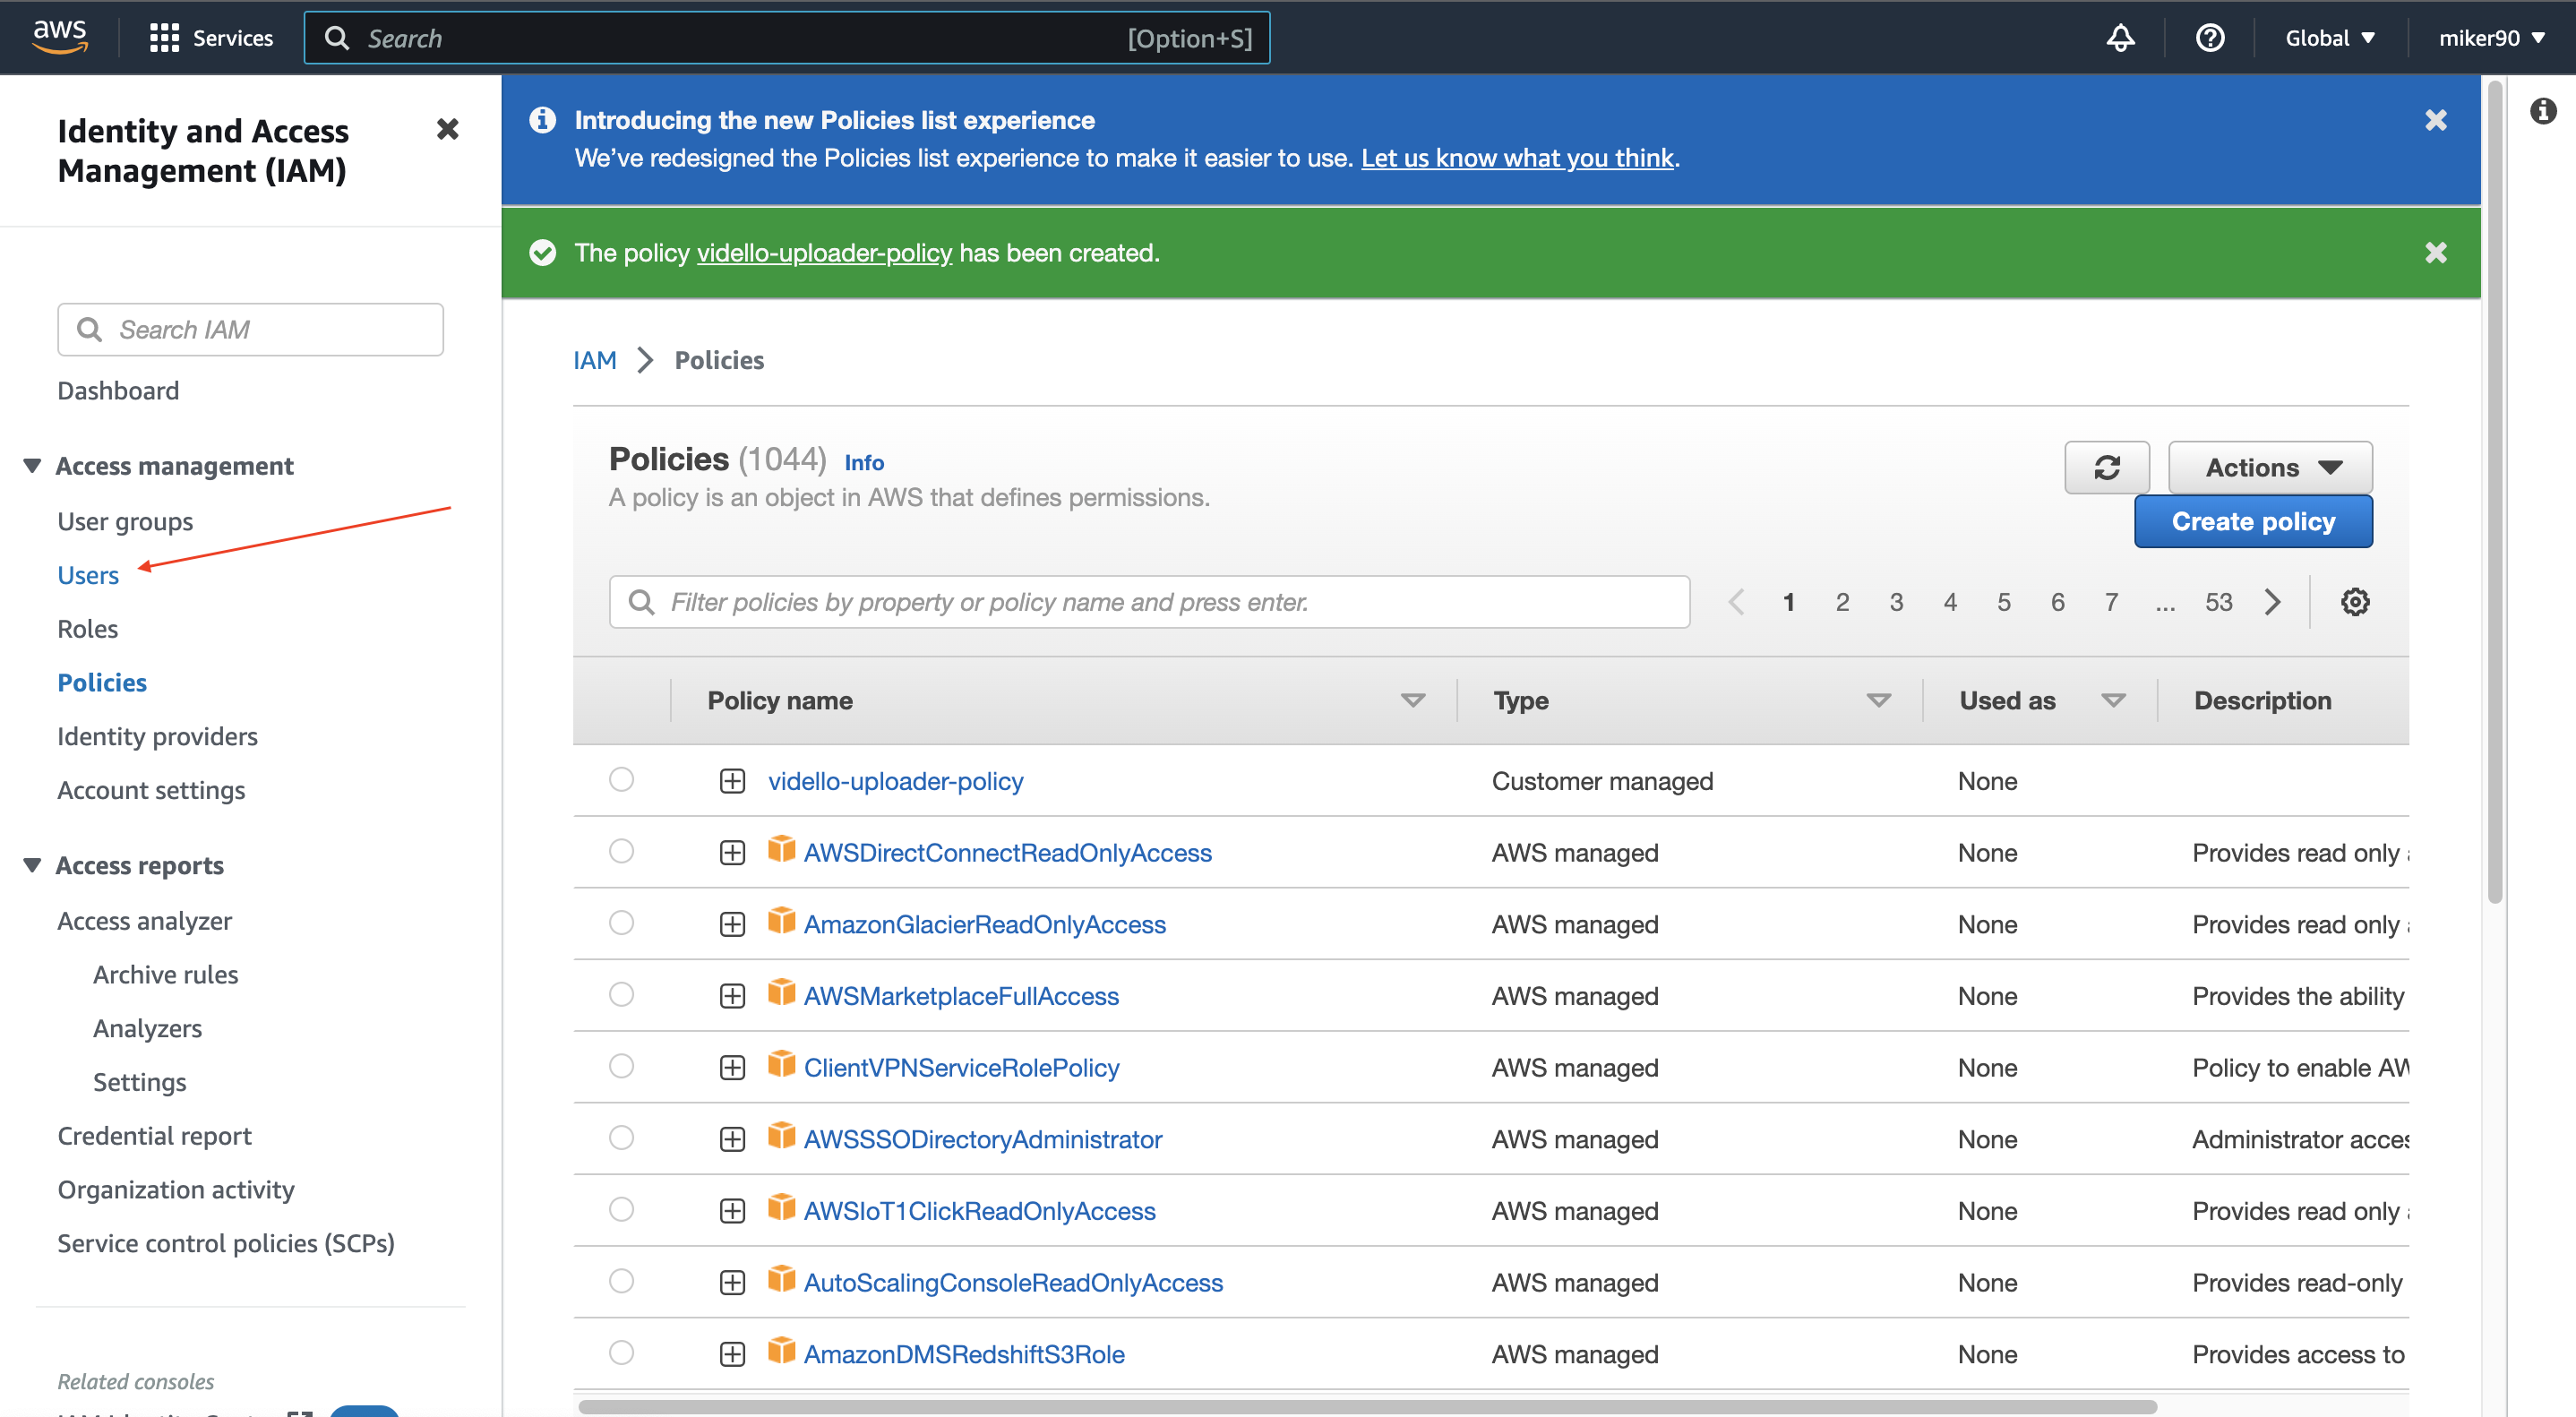The image size is (2576, 1417).
Task: Dismiss the policy created success message
Action: 2436,252
